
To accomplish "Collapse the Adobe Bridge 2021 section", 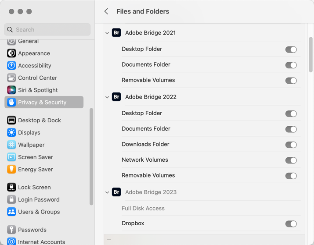I will pos(107,33).
